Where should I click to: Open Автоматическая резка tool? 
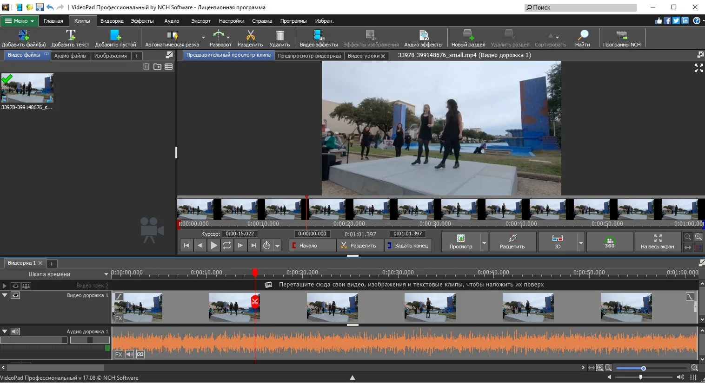172,38
